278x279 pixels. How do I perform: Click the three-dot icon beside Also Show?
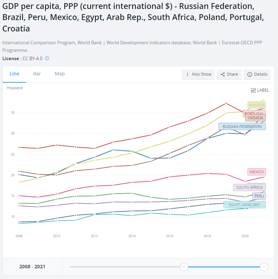[187, 74]
